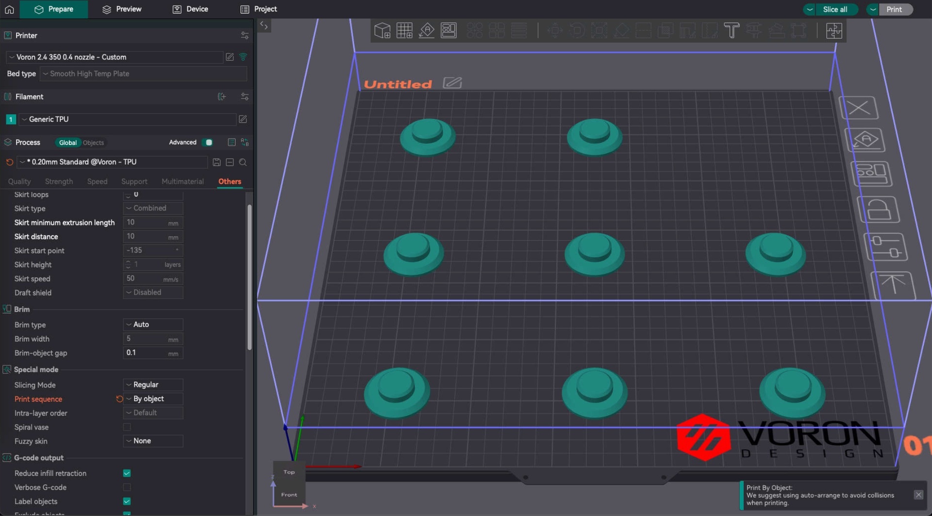Expand the Fuzzy skin dropdown

click(153, 441)
